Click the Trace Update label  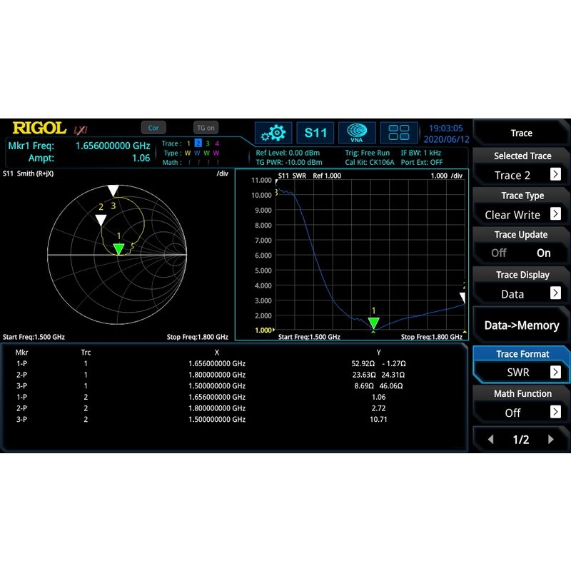(x=521, y=235)
